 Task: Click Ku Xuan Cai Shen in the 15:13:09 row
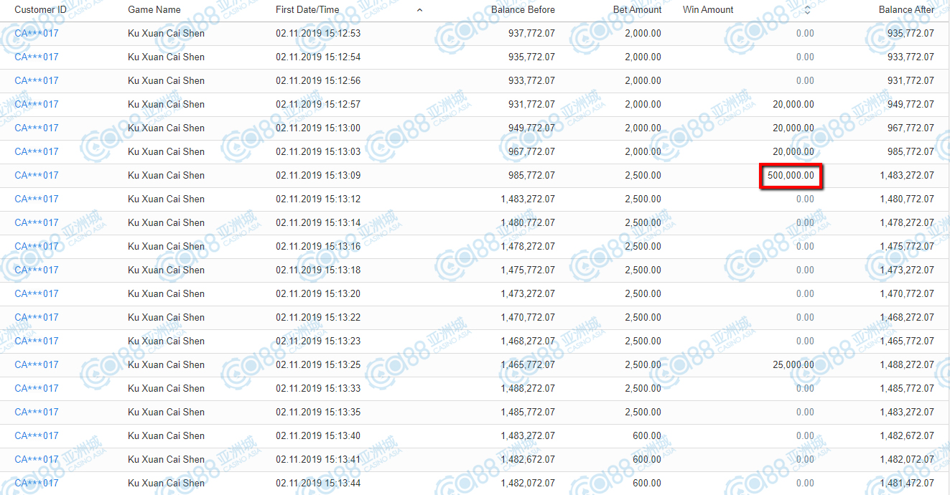click(166, 175)
